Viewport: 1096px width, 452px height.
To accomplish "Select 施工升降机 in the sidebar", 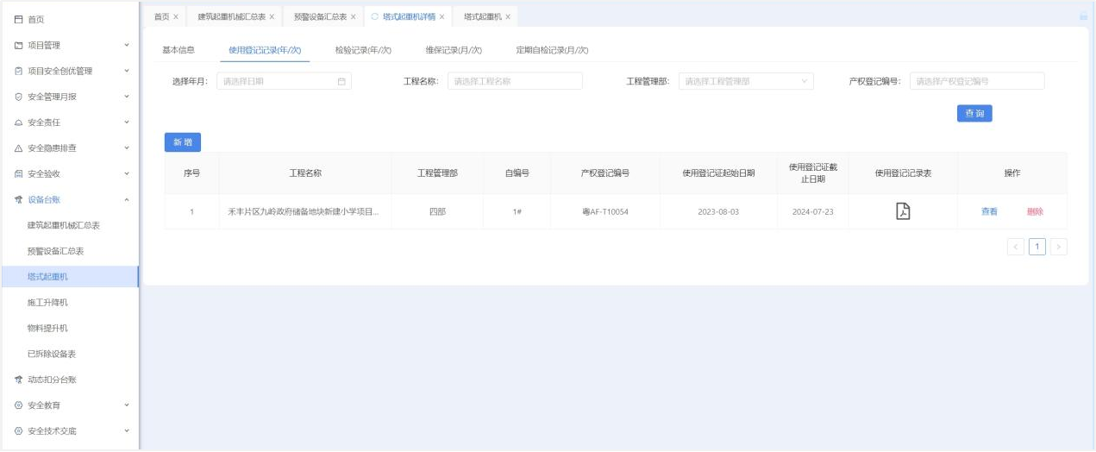I will pyautogui.click(x=47, y=303).
